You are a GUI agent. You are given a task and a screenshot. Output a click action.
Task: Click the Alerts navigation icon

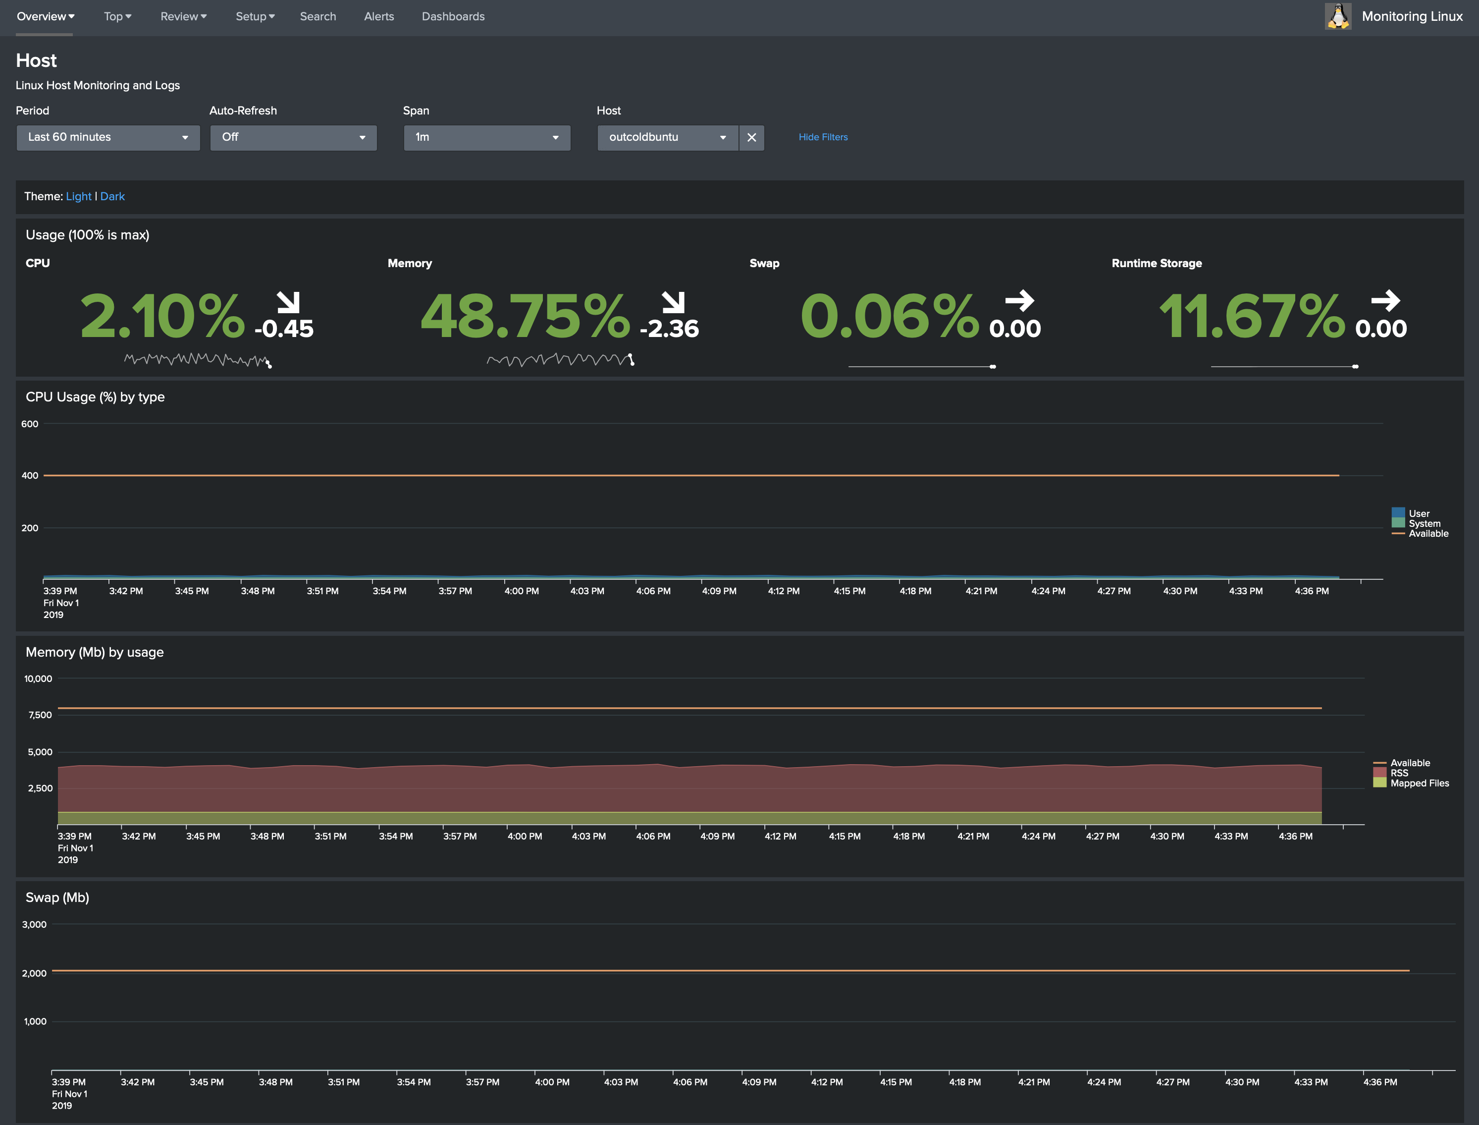[x=377, y=15]
